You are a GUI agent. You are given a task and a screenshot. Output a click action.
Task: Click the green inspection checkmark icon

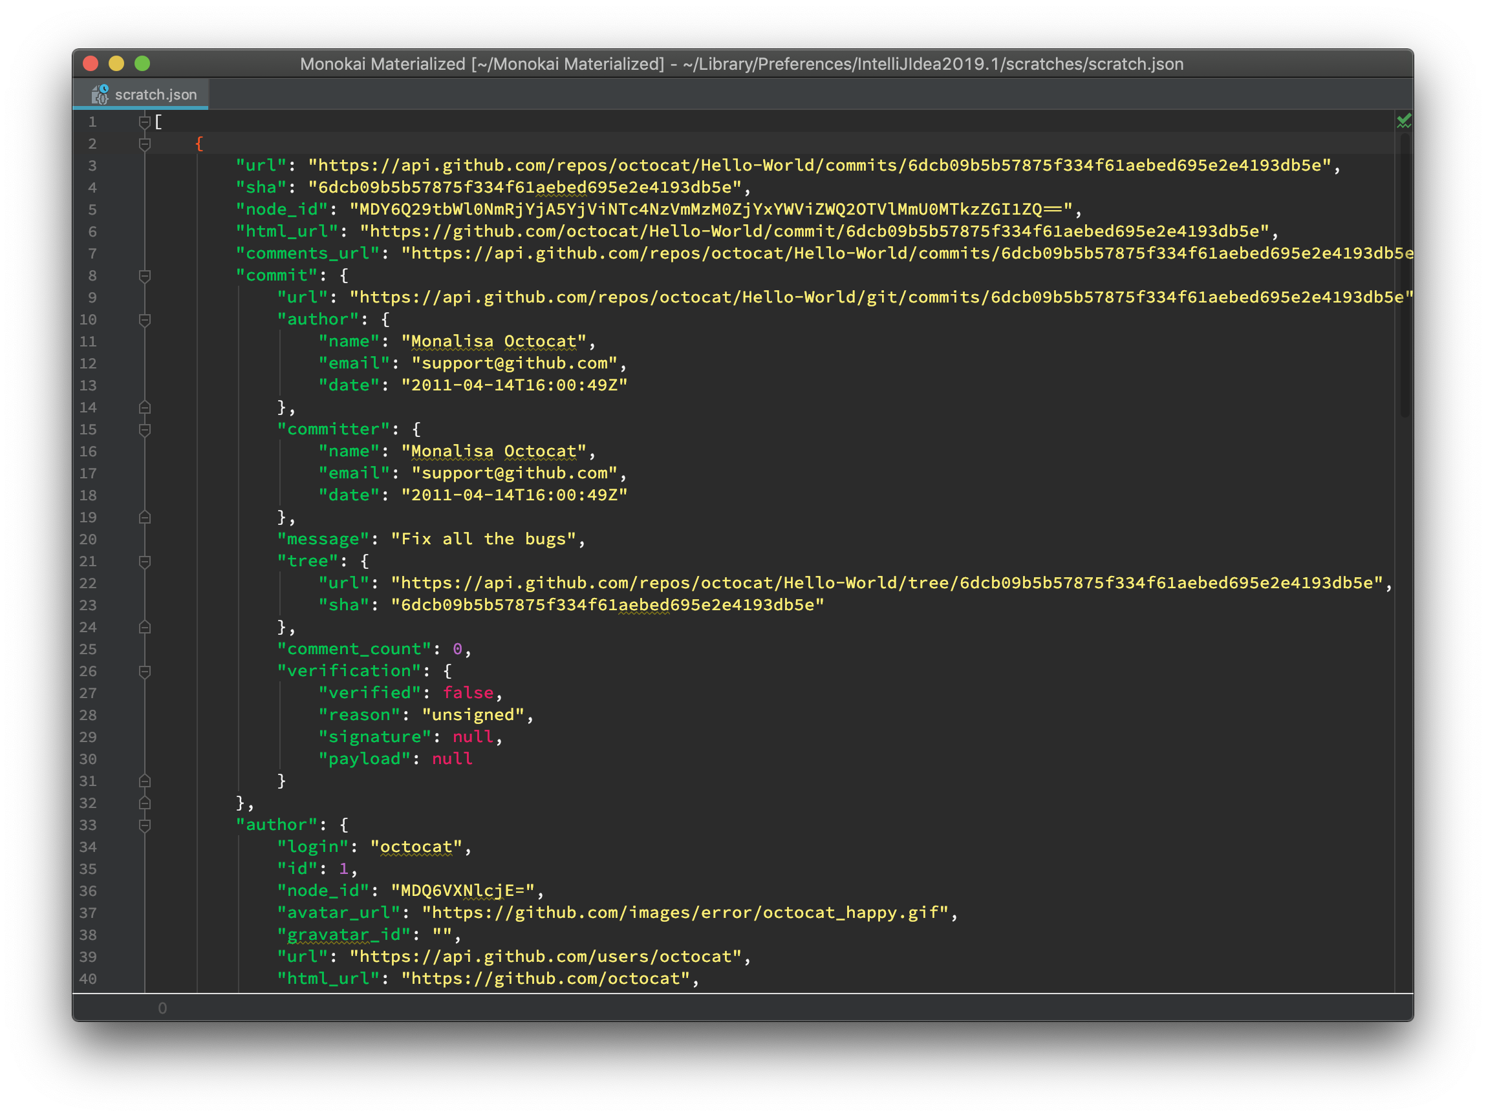click(x=1403, y=122)
